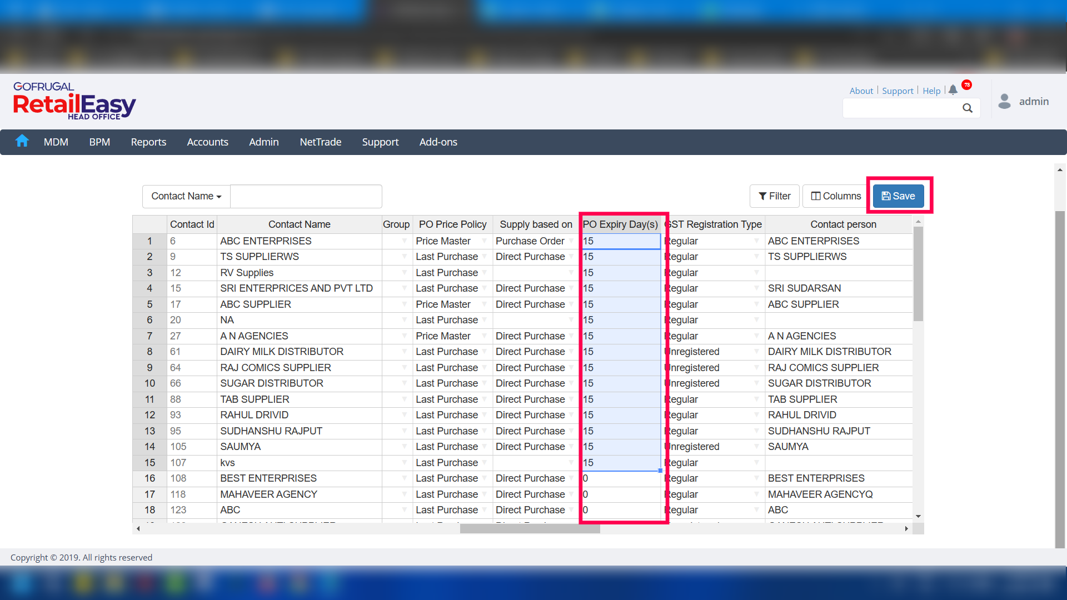Open the notifications bell icon
The width and height of the screenshot is (1067, 600).
(953, 90)
